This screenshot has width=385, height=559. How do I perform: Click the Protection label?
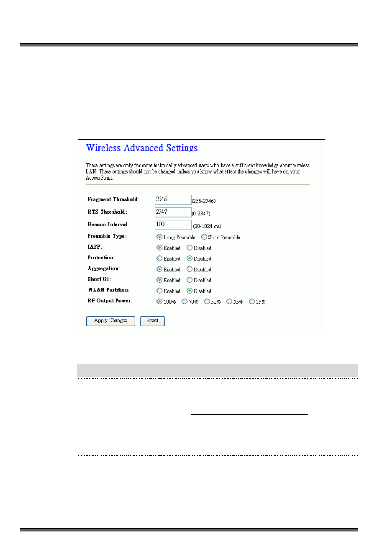coord(101,258)
